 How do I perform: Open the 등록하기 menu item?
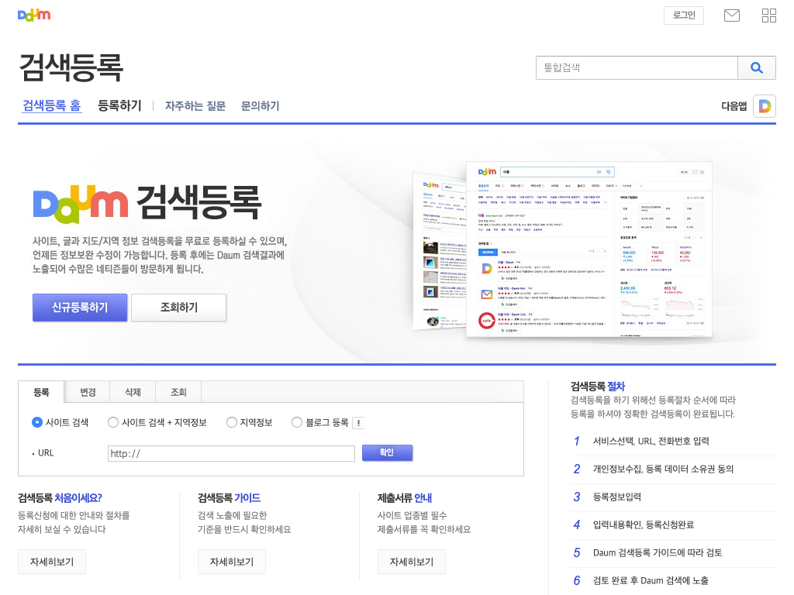[119, 105]
